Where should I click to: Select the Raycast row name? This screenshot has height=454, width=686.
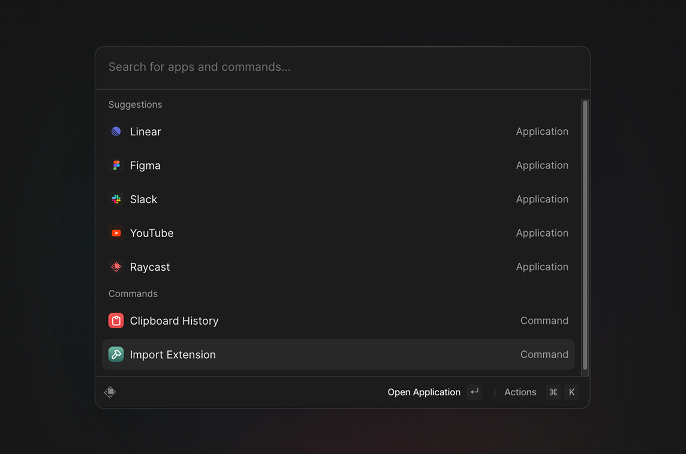click(x=150, y=267)
